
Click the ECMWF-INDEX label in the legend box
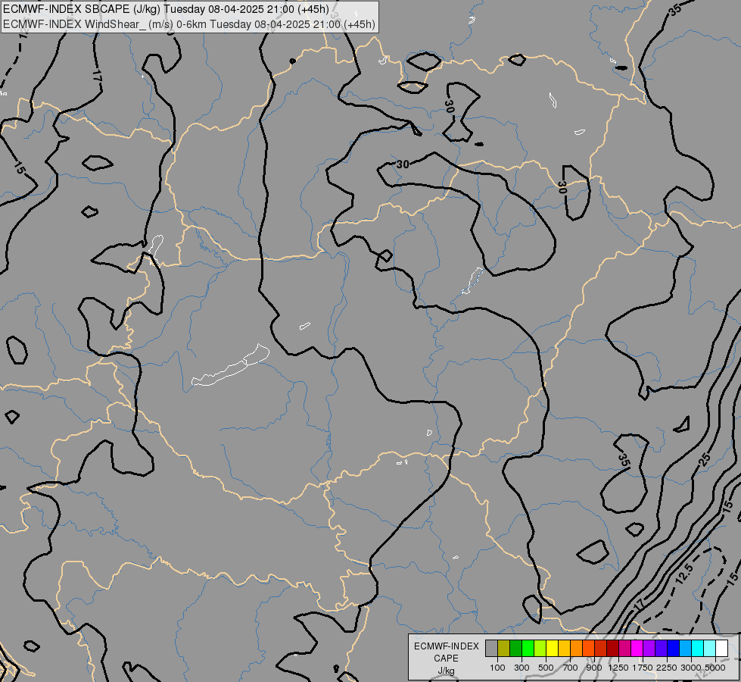tap(446, 646)
